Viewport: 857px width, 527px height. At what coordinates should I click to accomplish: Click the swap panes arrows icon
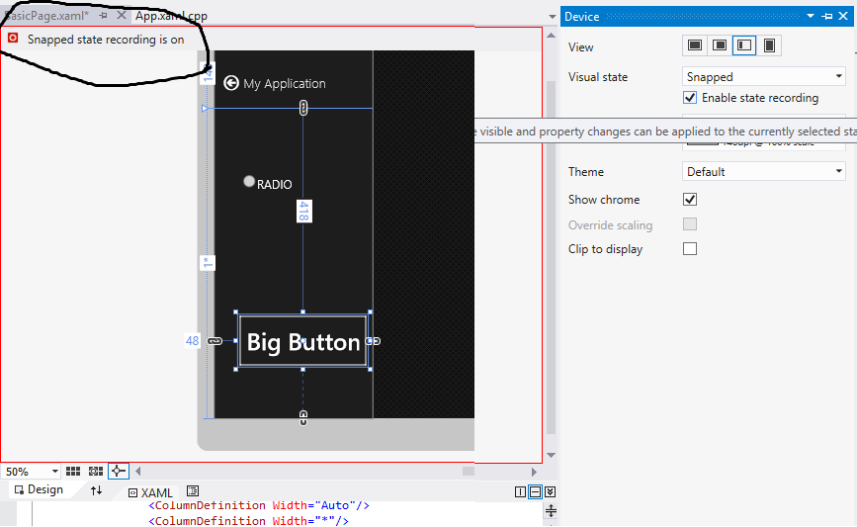96,490
